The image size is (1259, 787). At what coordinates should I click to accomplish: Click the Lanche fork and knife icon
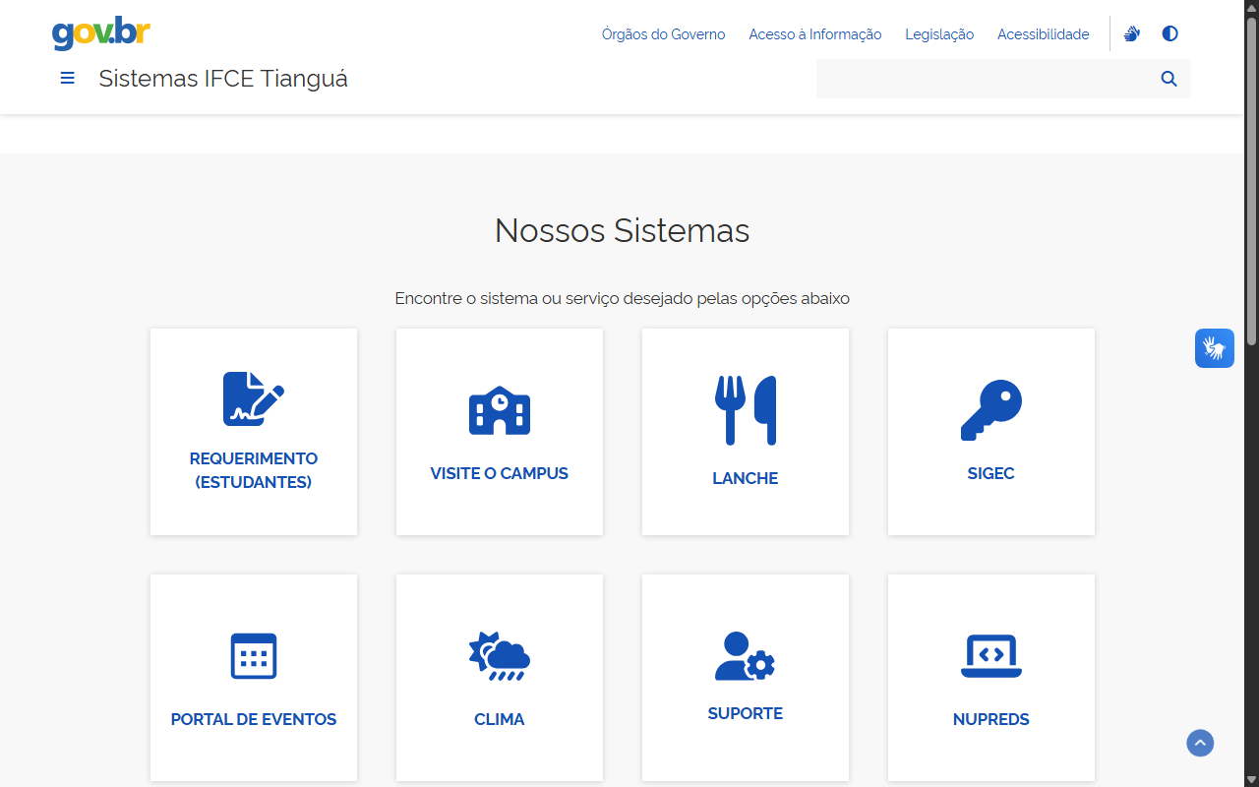(746, 410)
